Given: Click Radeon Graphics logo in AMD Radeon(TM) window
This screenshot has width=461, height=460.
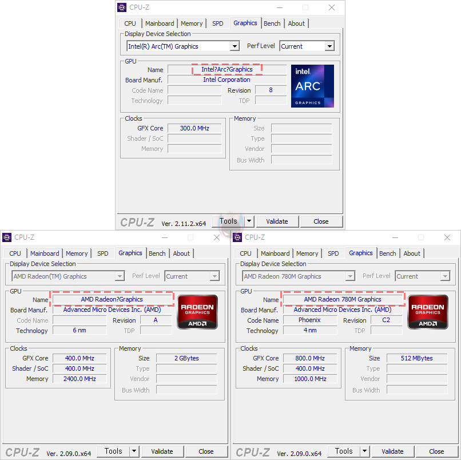Looking at the screenshot, I should (x=197, y=312).
